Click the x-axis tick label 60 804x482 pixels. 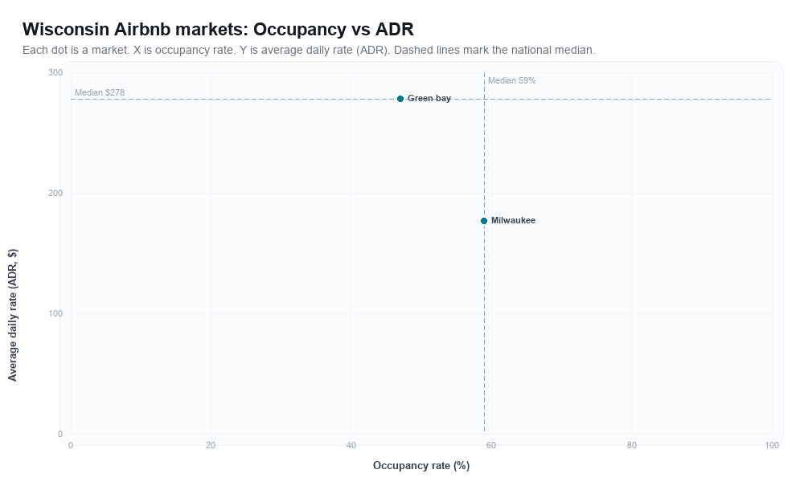click(491, 446)
